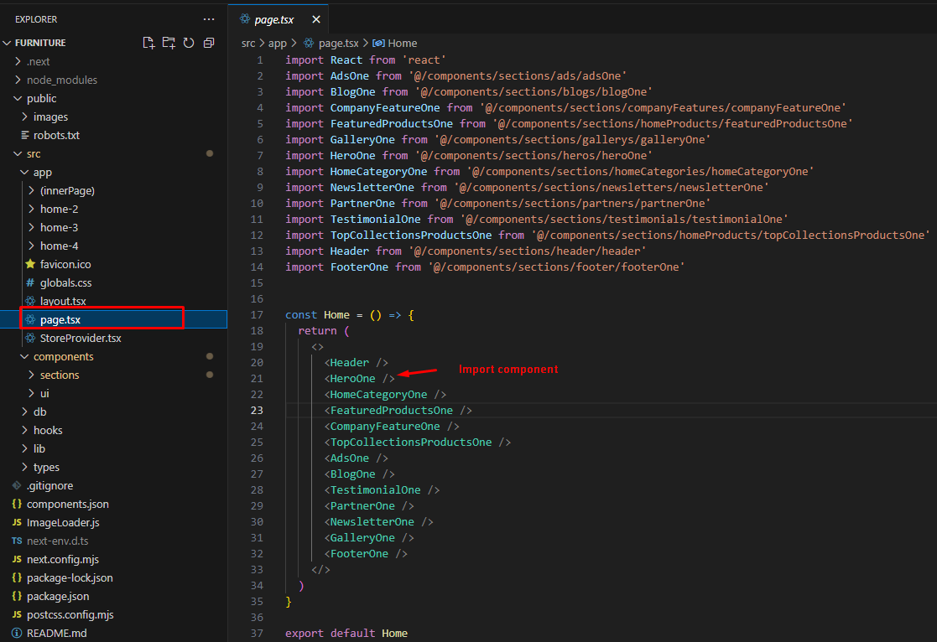Screen dimensions: 937x642
Task: Open favicon.ico with the star icon
Action: point(65,264)
